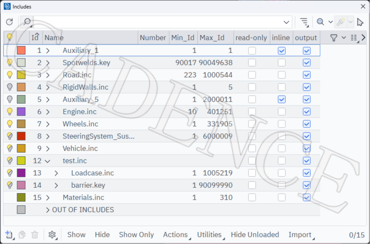Screen dimensions: 370x244
Task: Toggle visibility bulb of barrier.key
Action: (10, 185)
